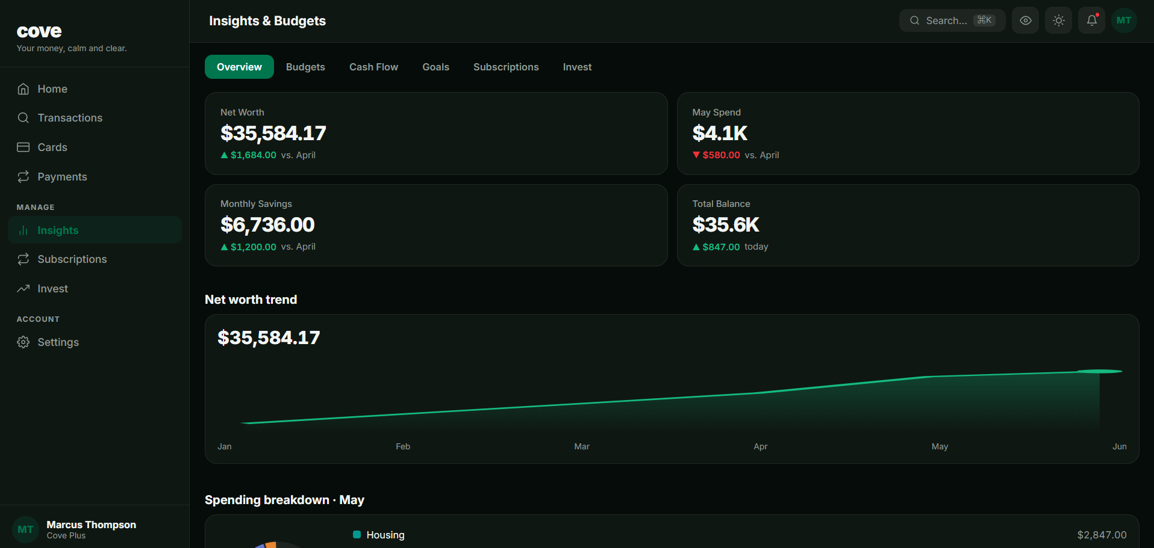The height and width of the screenshot is (548, 1154).
Task: Go to Home in sidebar
Action: (x=95, y=89)
